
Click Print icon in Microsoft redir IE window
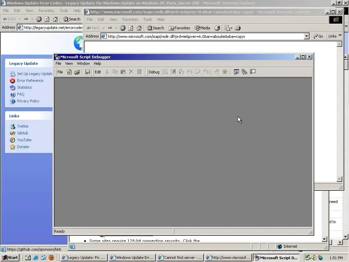pyautogui.click(x=238, y=28)
